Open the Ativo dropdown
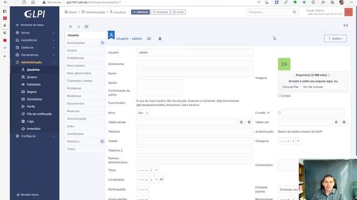 (x=143, y=113)
